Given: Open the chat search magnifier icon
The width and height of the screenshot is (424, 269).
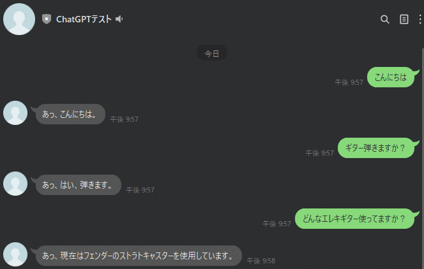Looking at the screenshot, I should coord(385,19).
